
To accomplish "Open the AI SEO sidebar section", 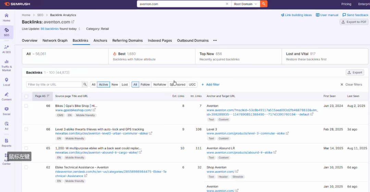I will coord(7,49).
